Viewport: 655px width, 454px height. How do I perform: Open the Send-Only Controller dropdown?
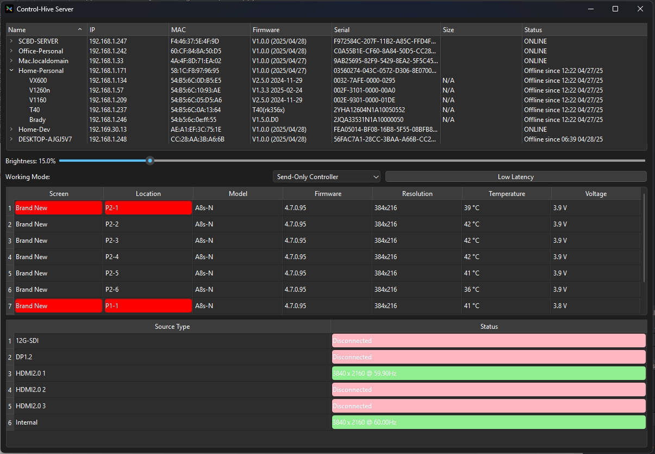(327, 176)
